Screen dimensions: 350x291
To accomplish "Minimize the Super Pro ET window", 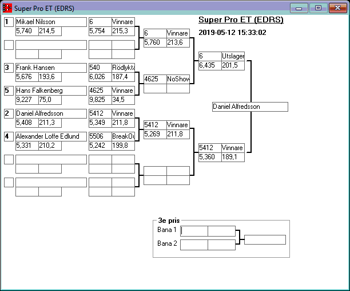I will (x=299, y=8).
